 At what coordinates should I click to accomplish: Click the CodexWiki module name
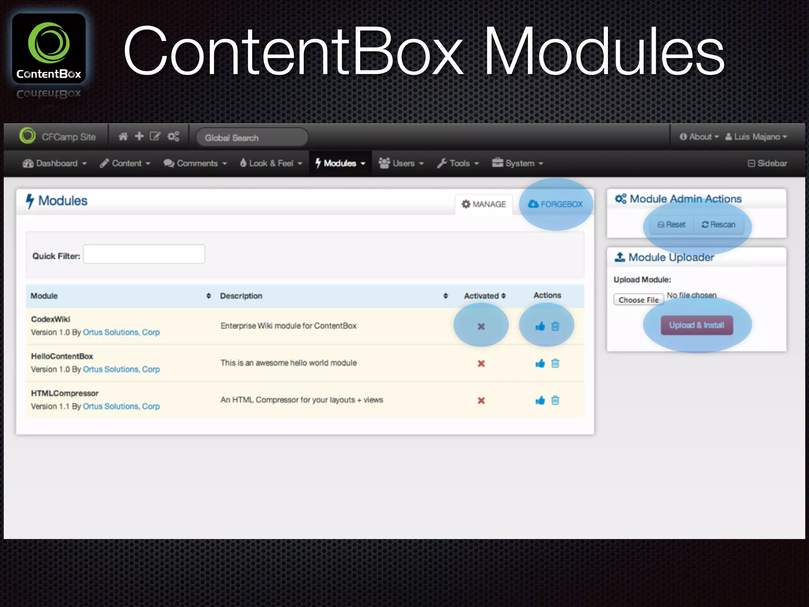[x=51, y=319]
